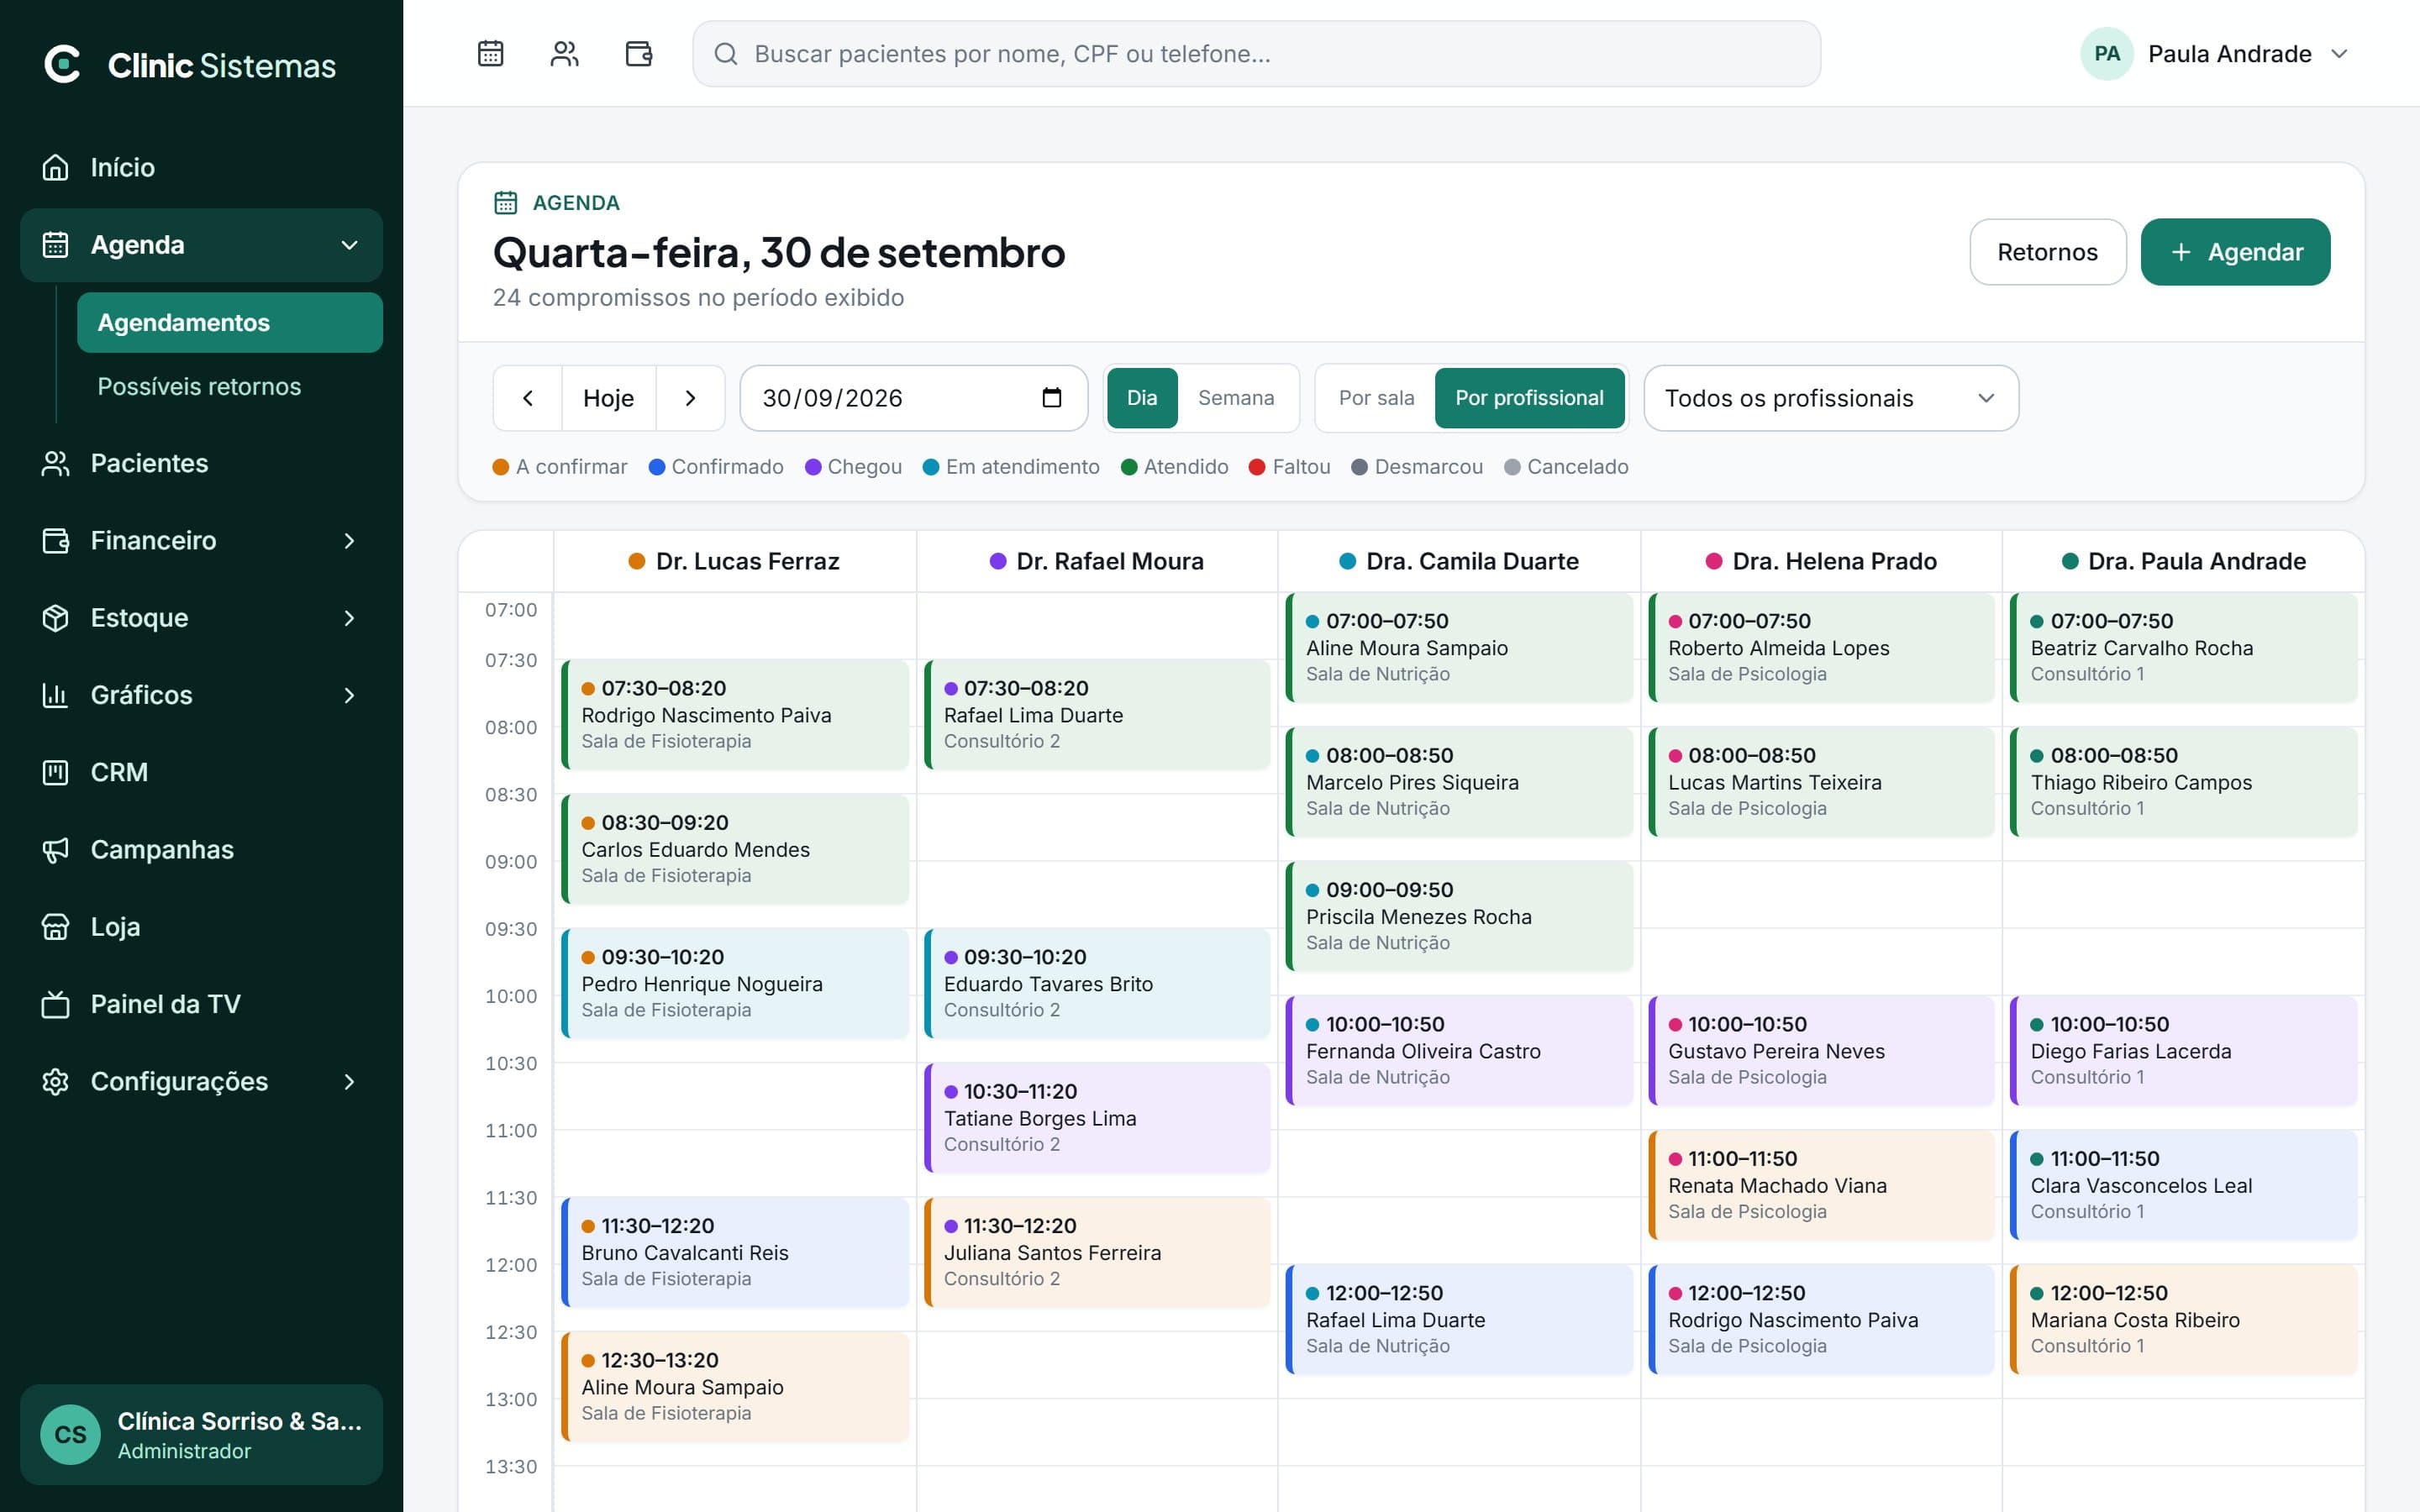The height and width of the screenshot is (1512, 2420).
Task: Click the red Faltou legend dot
Action: tap(1257, 467)
